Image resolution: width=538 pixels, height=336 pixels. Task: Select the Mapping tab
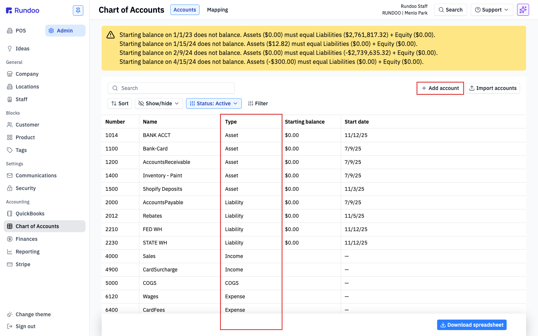217,10
